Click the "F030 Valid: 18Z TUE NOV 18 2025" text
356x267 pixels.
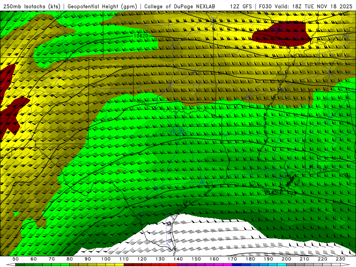pyautogui.click(x=306, y=7)
